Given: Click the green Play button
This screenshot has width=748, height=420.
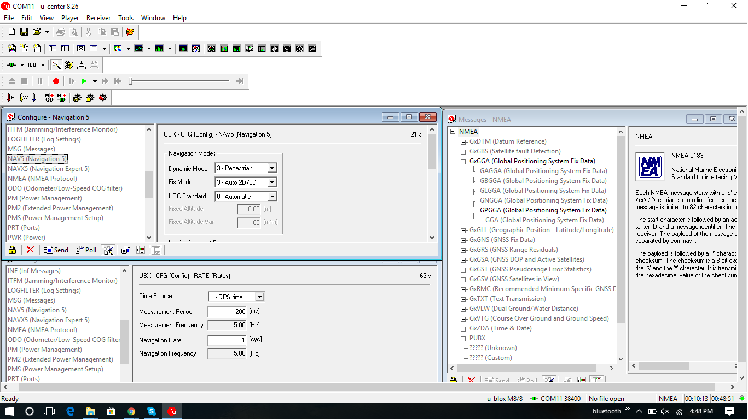Looking at the screenshot, I should point(84,81).
